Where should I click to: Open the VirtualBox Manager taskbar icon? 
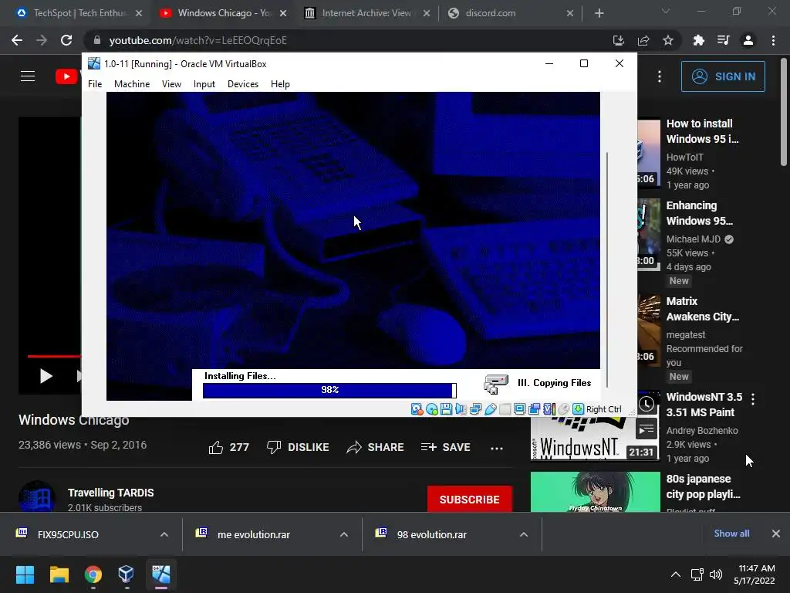(126, 574)
